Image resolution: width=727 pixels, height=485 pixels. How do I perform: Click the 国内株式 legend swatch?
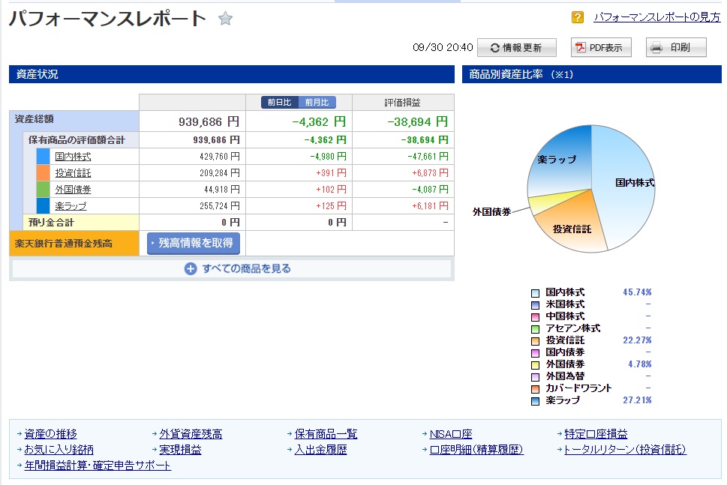click(535, 293)
